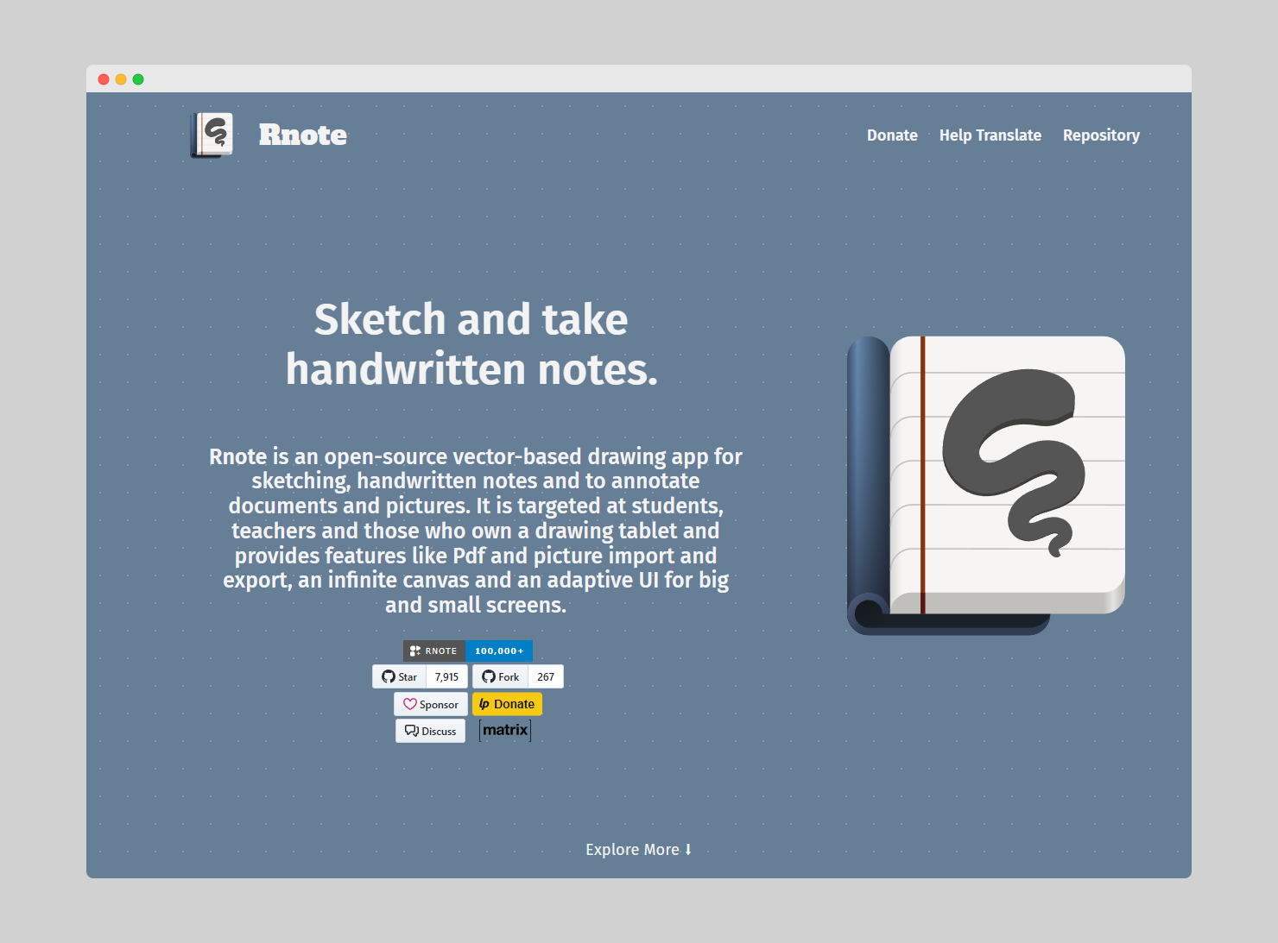Go to the Repository navigation link
Viewport: 1278px width, 943px height.
pos(1101,135)
